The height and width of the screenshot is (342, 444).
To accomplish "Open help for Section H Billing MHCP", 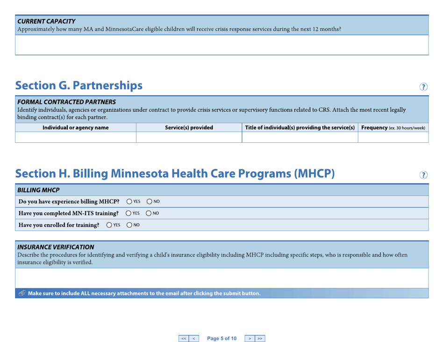I will (x=423, y=175).
